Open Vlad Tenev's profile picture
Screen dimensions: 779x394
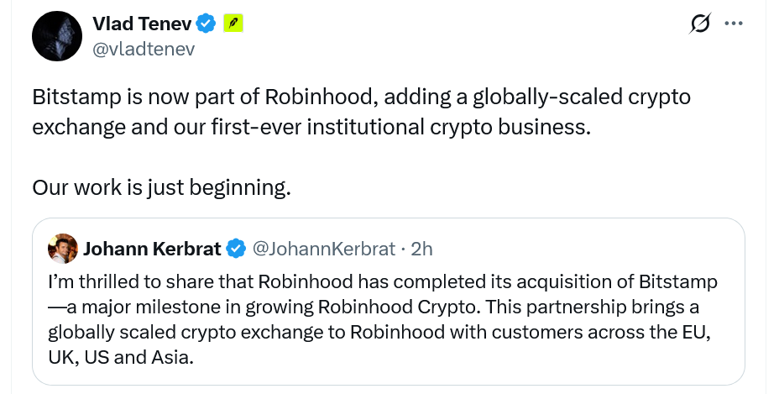pos(56,36)
